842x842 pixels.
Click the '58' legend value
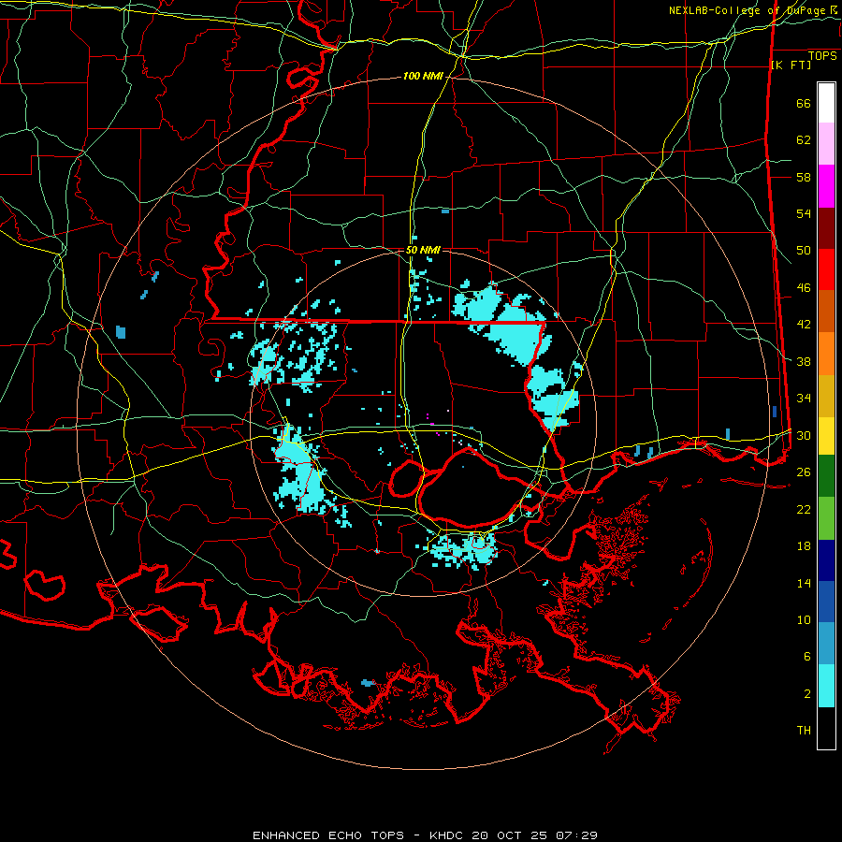(x=804, y=177)
